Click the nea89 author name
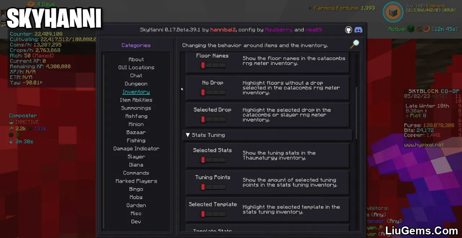 point(314,30)
